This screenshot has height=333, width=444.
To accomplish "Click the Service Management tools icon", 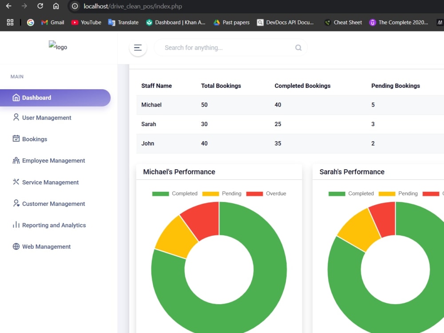I will point(16,182).
